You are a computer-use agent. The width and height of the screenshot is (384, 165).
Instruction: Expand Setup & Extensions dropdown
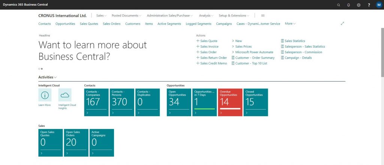234,15
